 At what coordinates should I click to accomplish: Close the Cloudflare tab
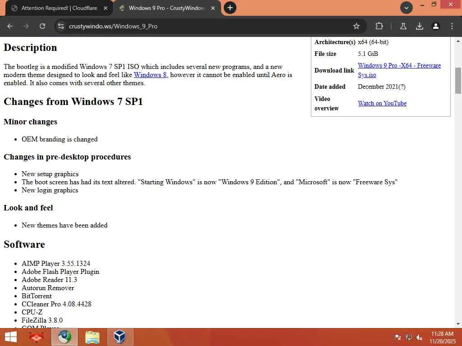pyautogui.click(x=106, y=8)
